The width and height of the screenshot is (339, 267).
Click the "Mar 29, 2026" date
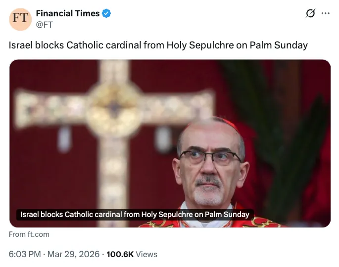click(73, 255)
